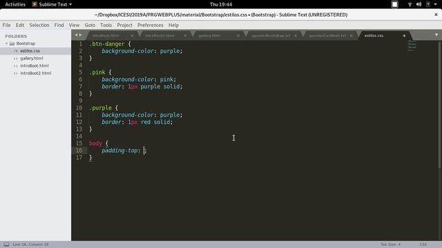Click the next tab right arrow
Viewport: 442px width, 248px height.
tap(81, 35)
